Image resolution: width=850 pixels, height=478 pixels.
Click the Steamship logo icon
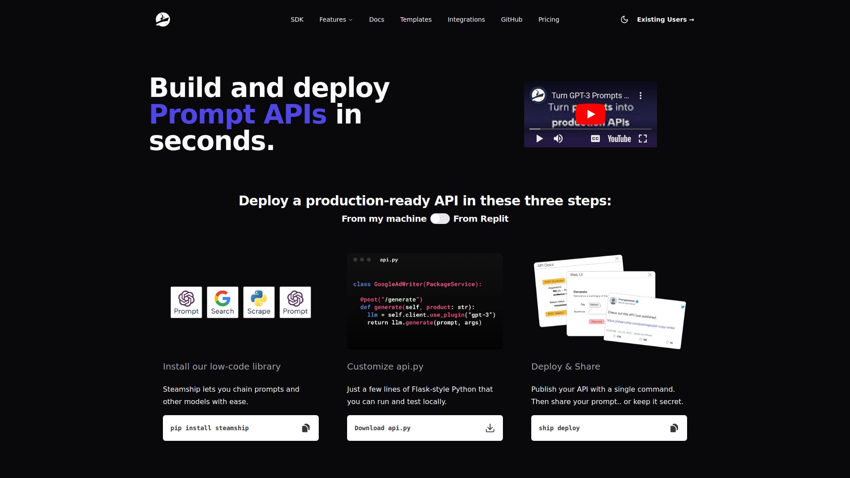pyautogui.click(x=163, y=19)
